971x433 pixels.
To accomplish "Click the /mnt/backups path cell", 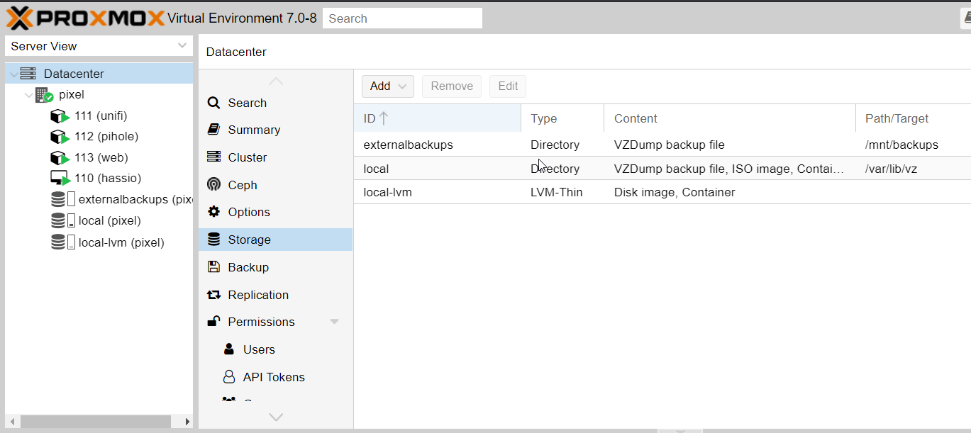I will coord(901,145).
